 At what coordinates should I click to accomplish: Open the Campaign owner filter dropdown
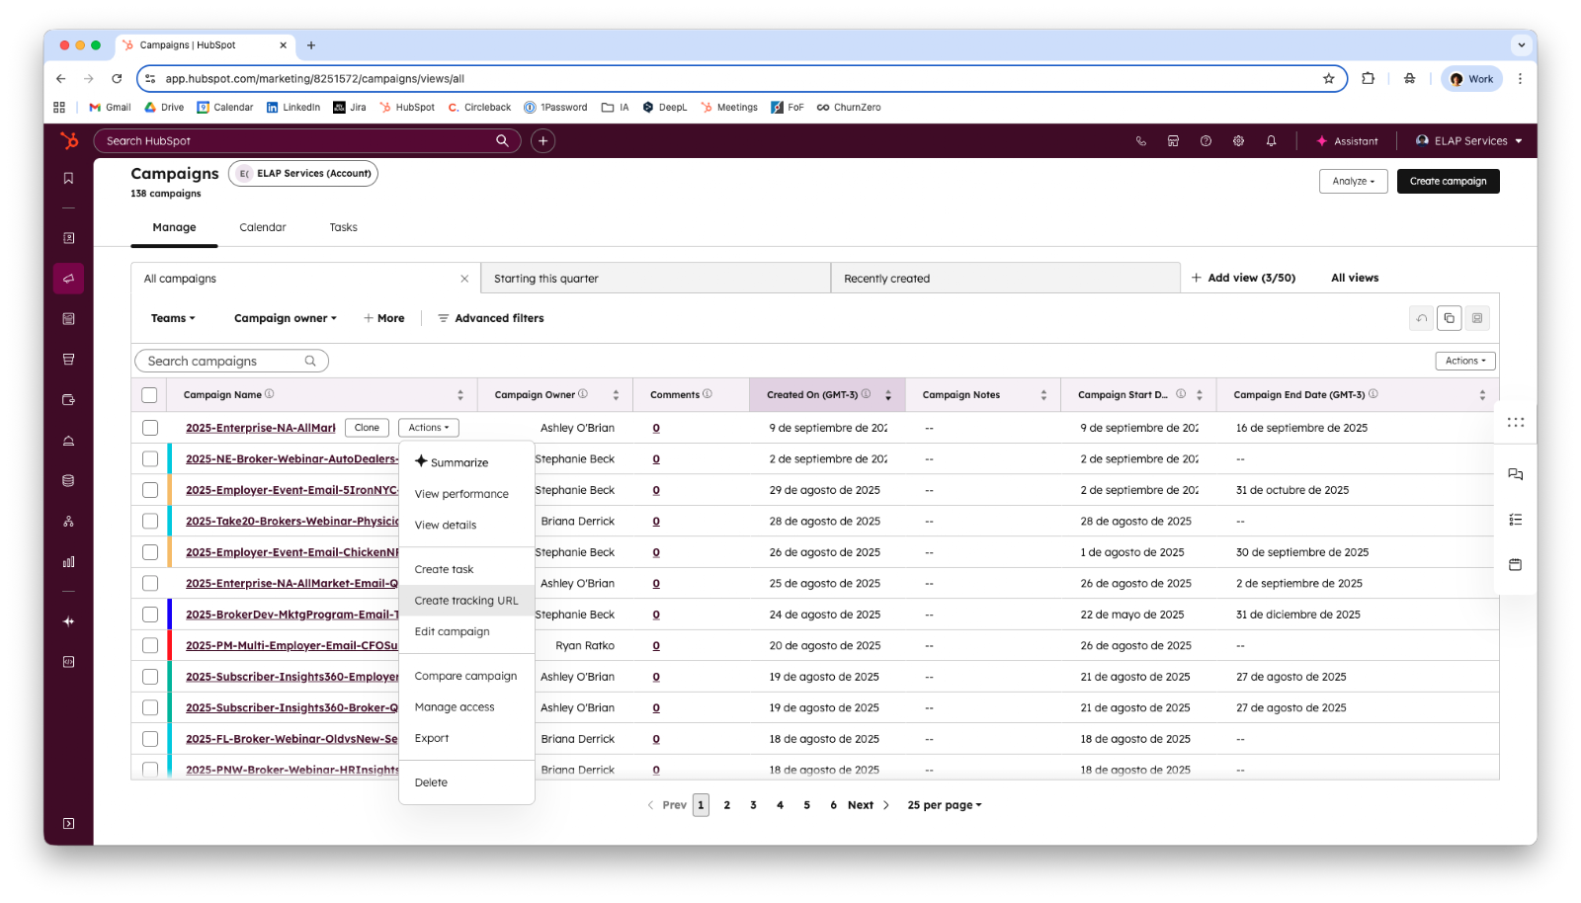[x=286, y=318]
